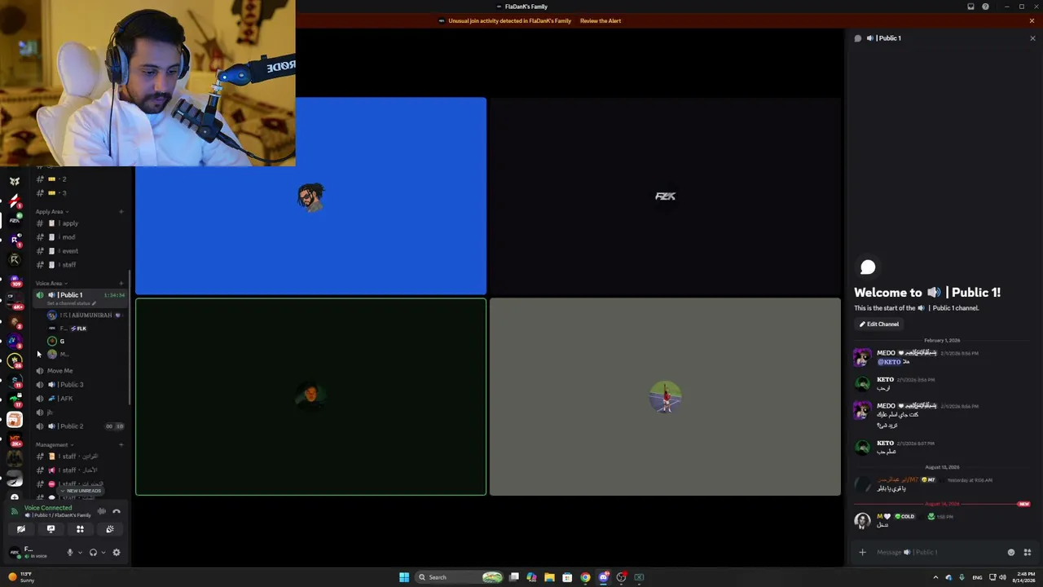The image size is (1043, 587).
Task: Open the Discord inbox icon
Action: pos(970,7)
